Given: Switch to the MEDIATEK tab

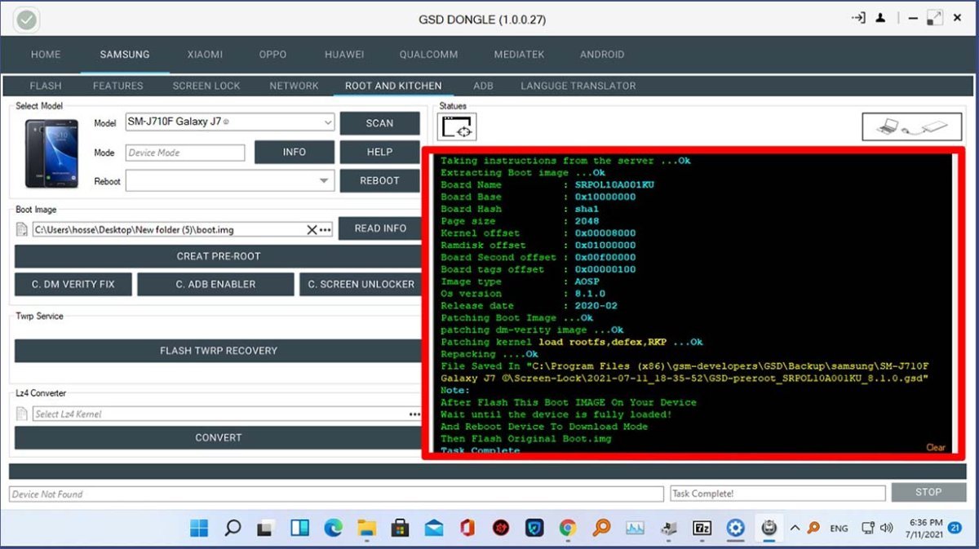Looking at the screenshot, I should (518, 55).
